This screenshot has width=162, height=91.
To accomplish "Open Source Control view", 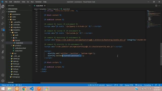I will [3, 18].
